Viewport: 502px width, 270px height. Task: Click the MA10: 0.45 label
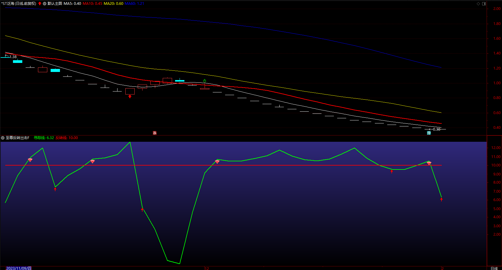[93, 4]
